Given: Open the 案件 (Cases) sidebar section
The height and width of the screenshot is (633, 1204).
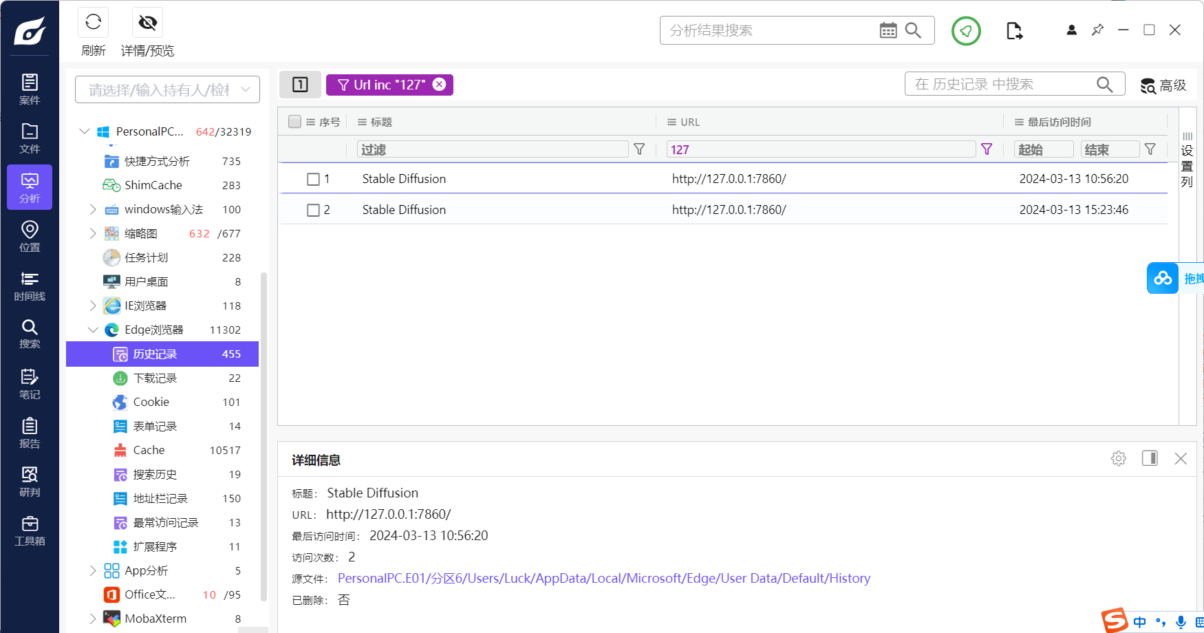Looking at the screenshot, I should tap(30, 89).
